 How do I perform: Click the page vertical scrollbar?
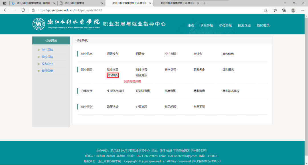[x=306, y=86]
